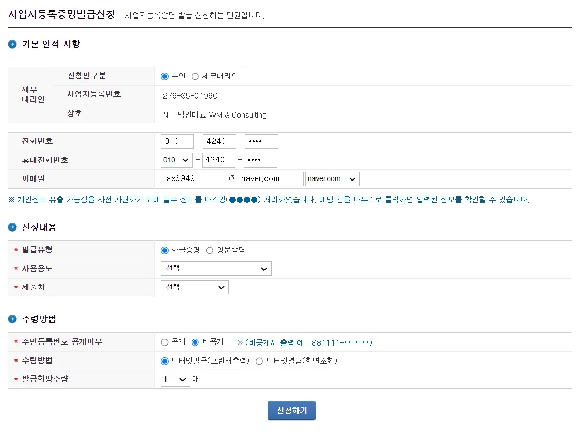
Task: Click the 신청인구분 label
Action: pyautogui.click(x=86, y=76)
